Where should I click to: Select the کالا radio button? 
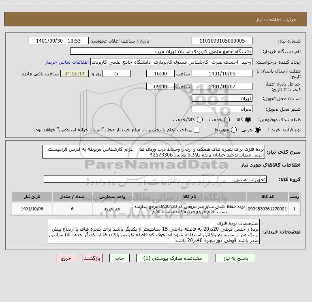point(248,120)
